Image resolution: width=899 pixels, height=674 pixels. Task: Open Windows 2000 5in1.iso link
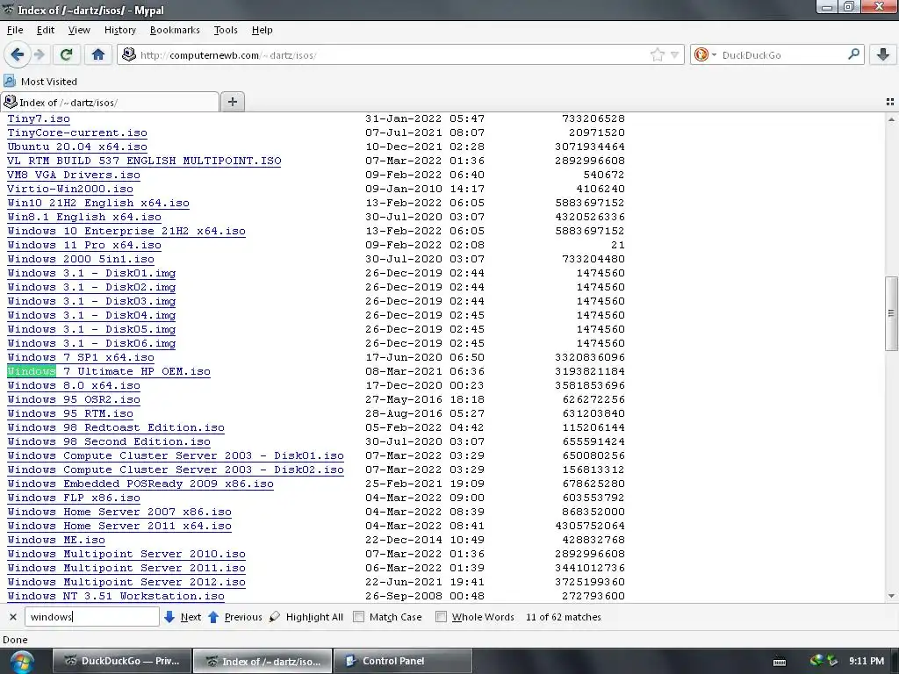[x=81, y=259]
